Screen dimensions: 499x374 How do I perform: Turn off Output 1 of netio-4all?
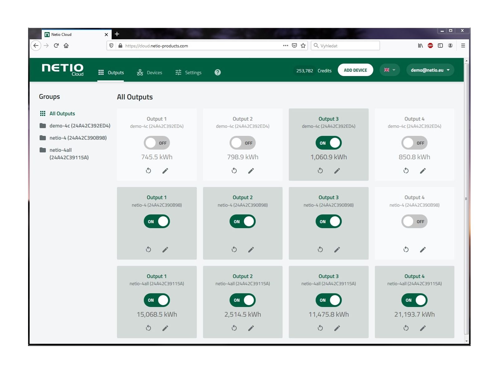pos(157,300)
